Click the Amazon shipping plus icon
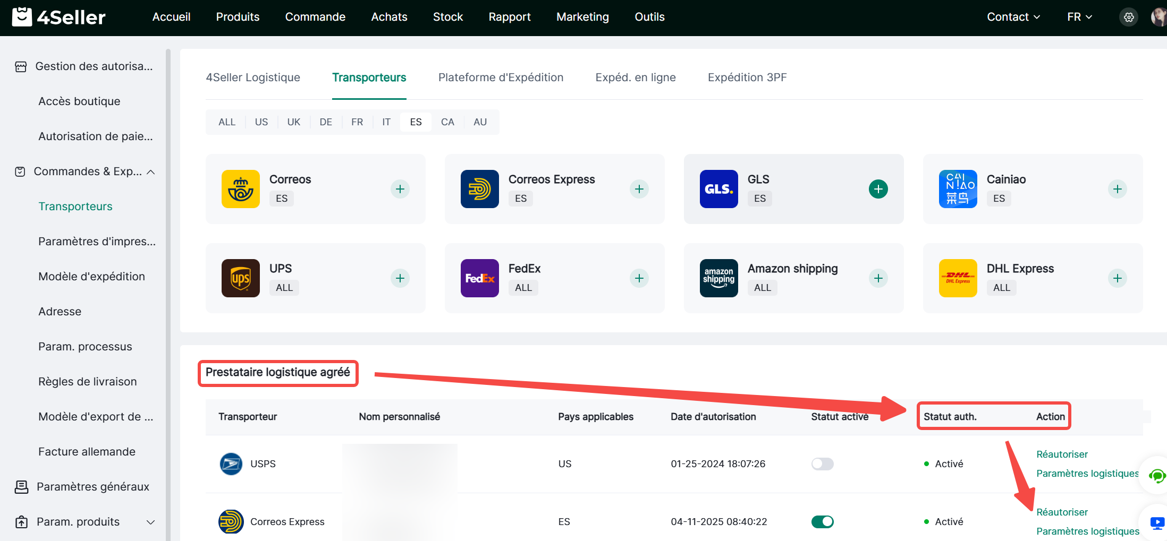 (878, 278)
